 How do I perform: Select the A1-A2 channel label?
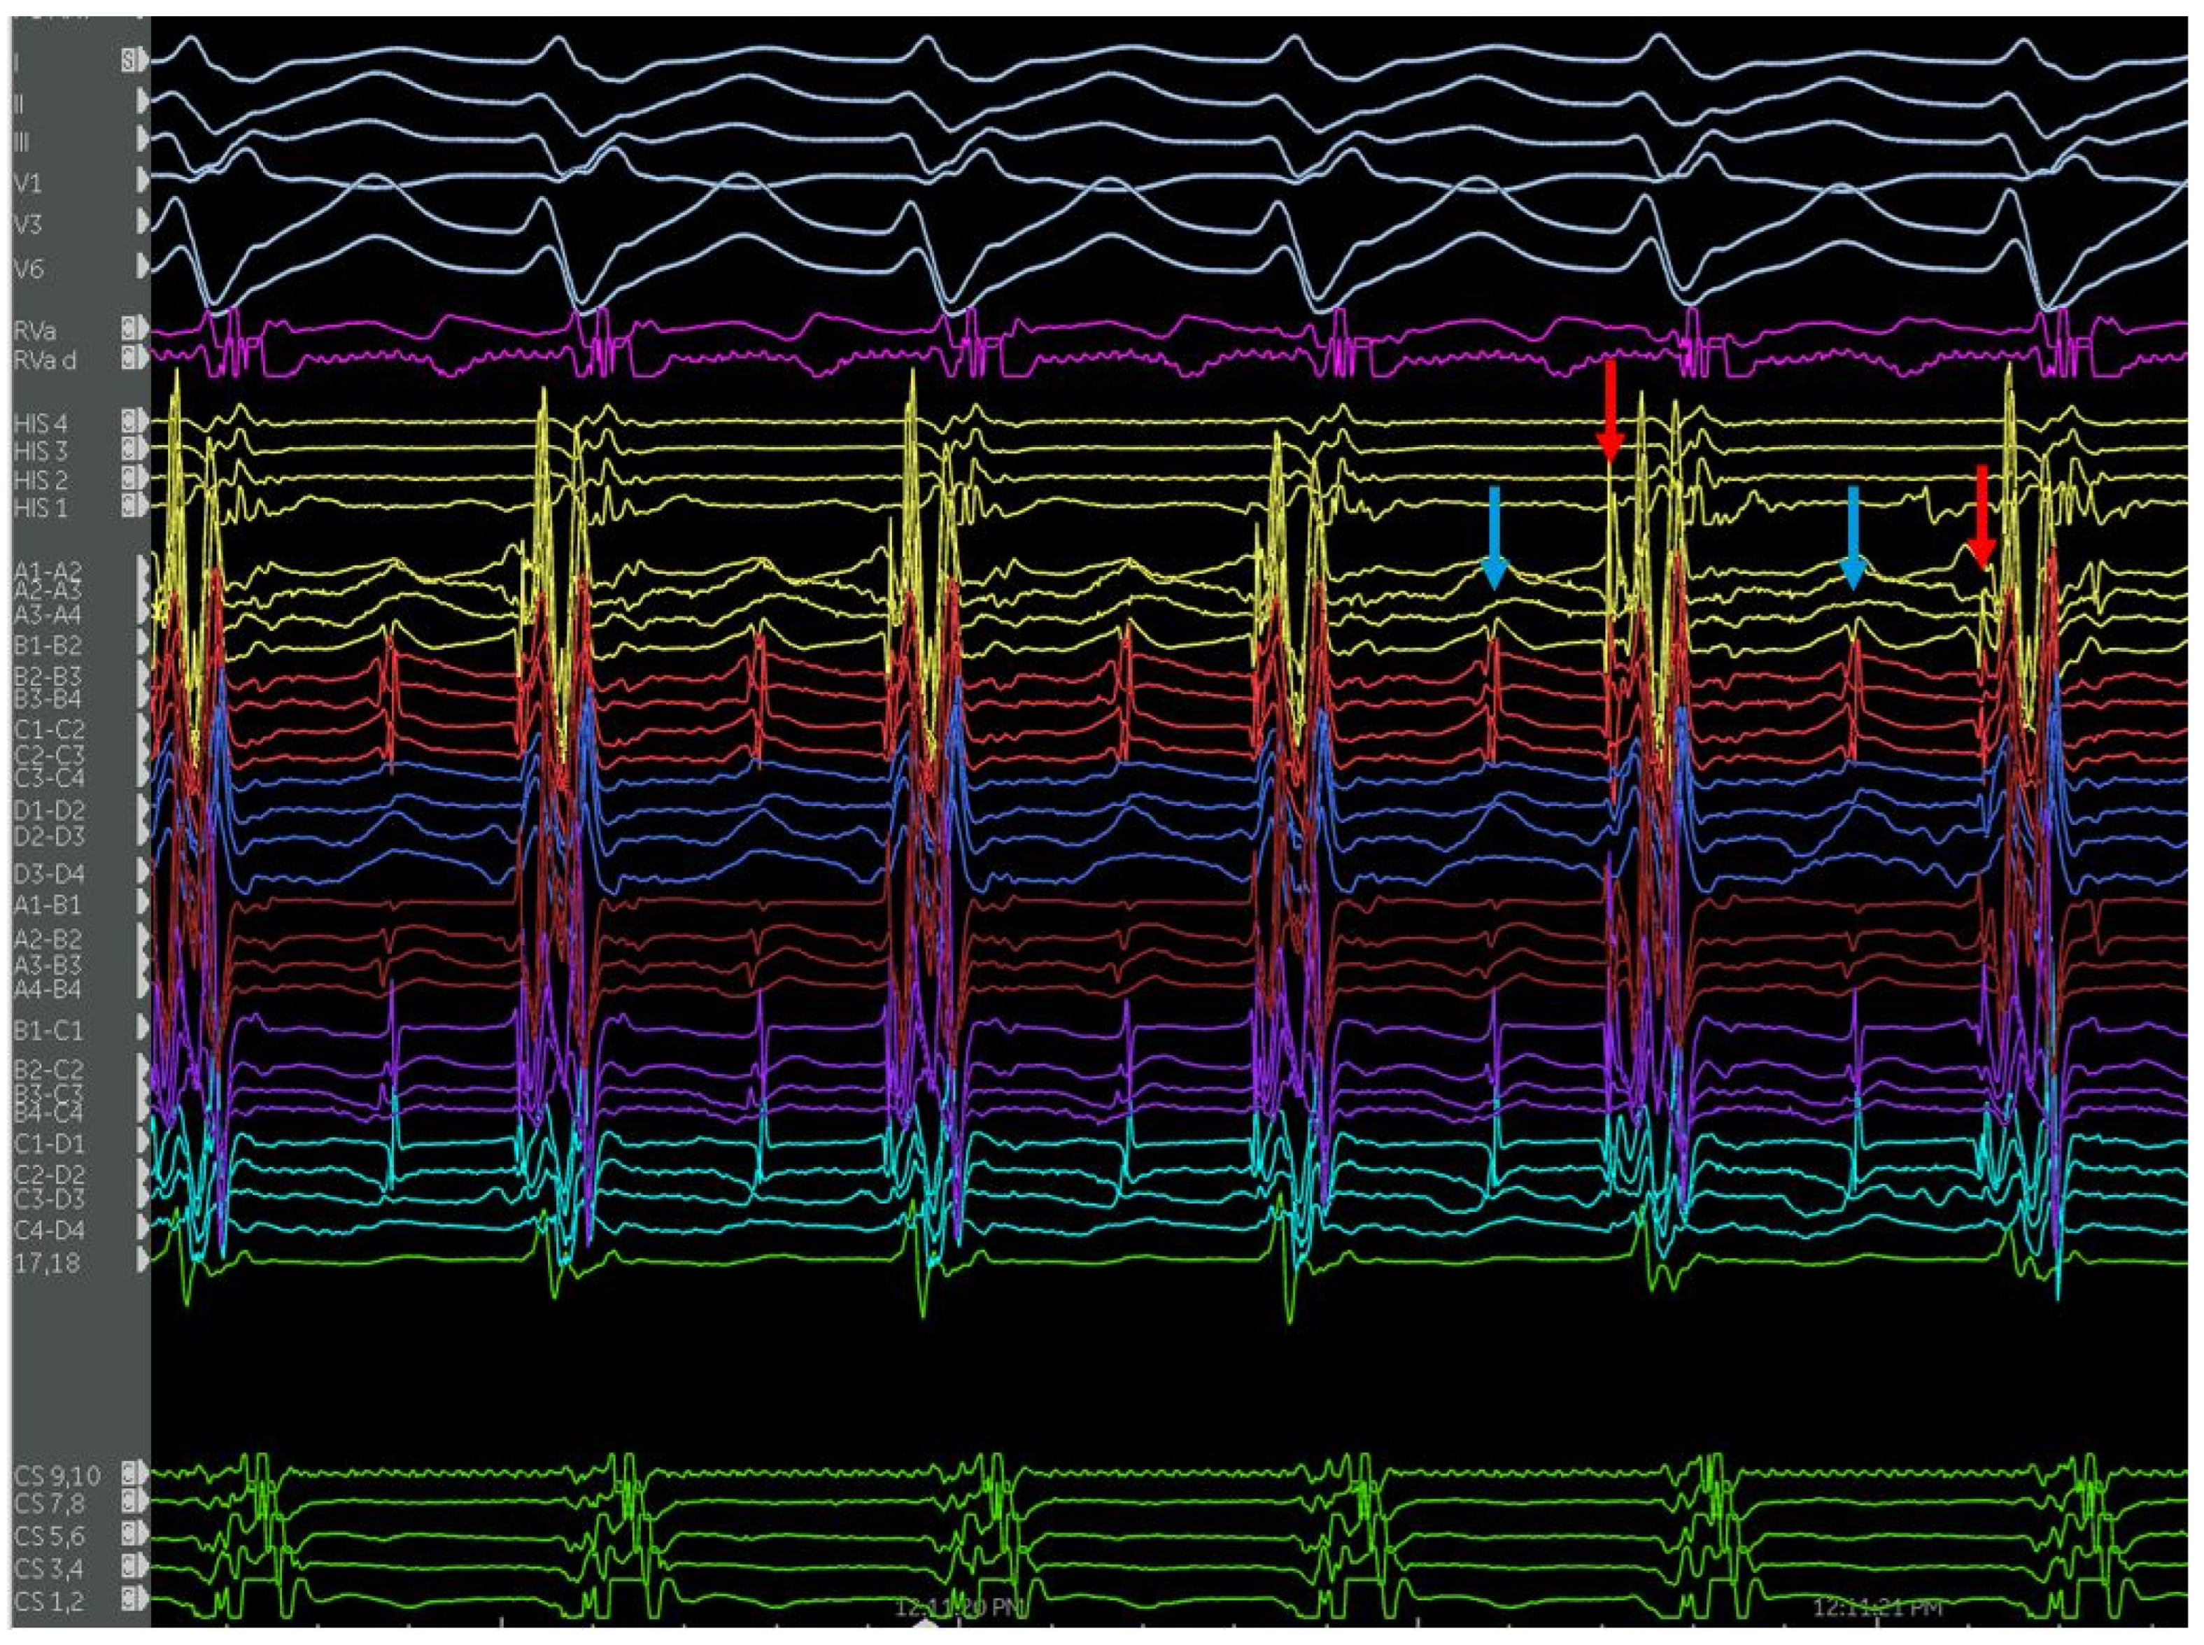pyautogui.click(x=48, y=570)
